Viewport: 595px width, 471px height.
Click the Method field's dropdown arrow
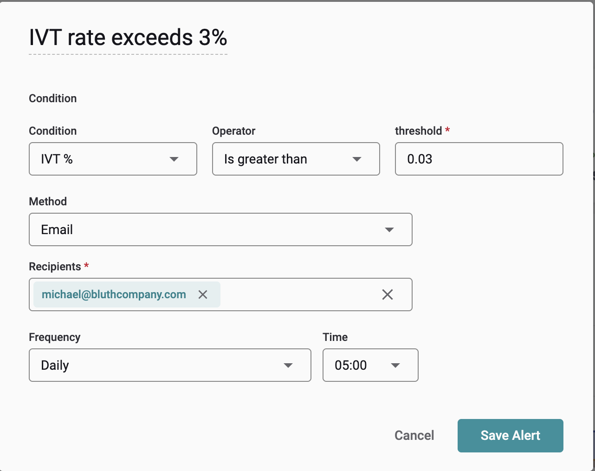(x=389, y=230)
